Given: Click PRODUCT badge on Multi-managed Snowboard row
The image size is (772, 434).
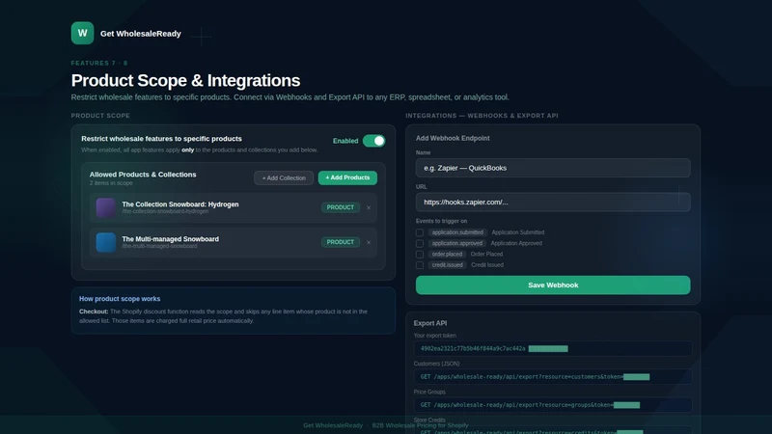Looking at the screenshot, I should [x=341, y=242].
